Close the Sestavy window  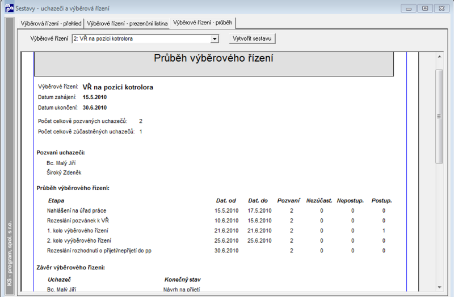(x=442, y=8)
